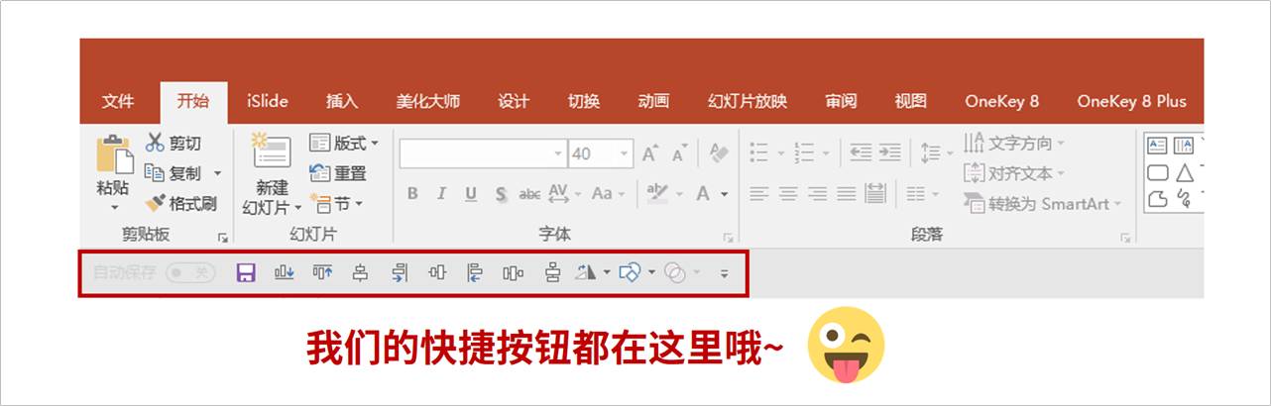Toggle the 自动保存 switch
Screen dimensions: 1271x406
coord(190,272)
